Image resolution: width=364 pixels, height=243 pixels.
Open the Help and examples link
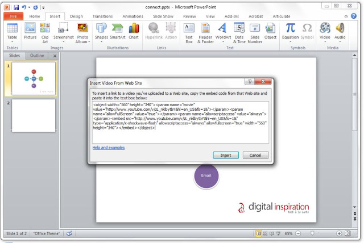coord(109,148)
